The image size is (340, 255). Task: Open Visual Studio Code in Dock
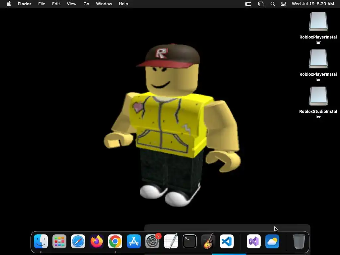click(x=227, y=241)
